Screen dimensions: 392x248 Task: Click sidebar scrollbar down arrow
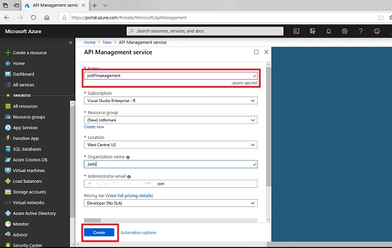72,244
